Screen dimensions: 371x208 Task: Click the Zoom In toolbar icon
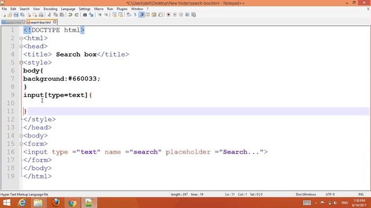100,15
